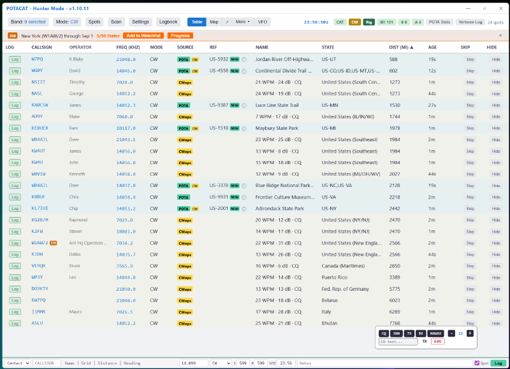
Task: Send the CQ macro
Action: point(384,333)
